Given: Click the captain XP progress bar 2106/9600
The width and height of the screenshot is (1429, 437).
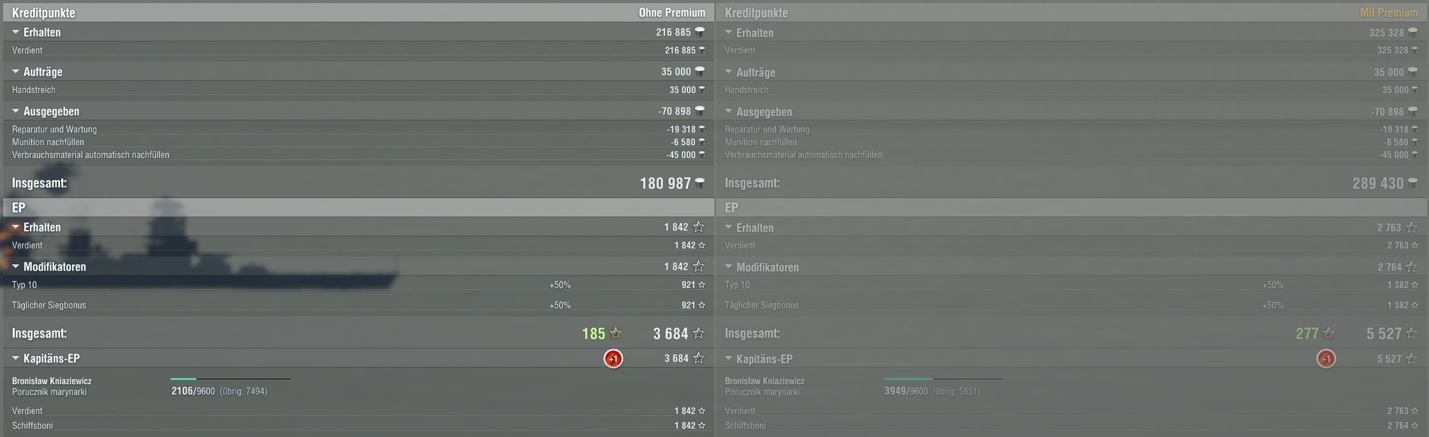Looking at the screenshot, I should [231, 379].
